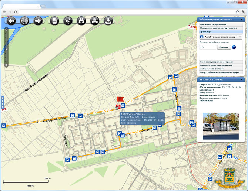Download map using the download-tray icon
Viewport: 248px width, 191px height.
pyautogui.click(x=108, y=21)
